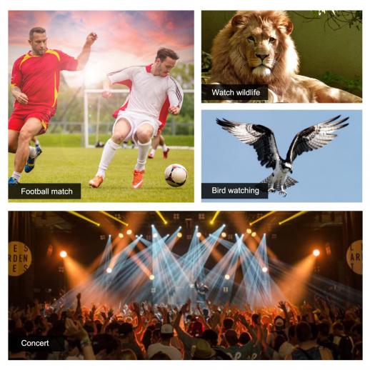Select the Watch wildlife caption label
This screenshot has width=370, height=370.
tap(235, 92)
